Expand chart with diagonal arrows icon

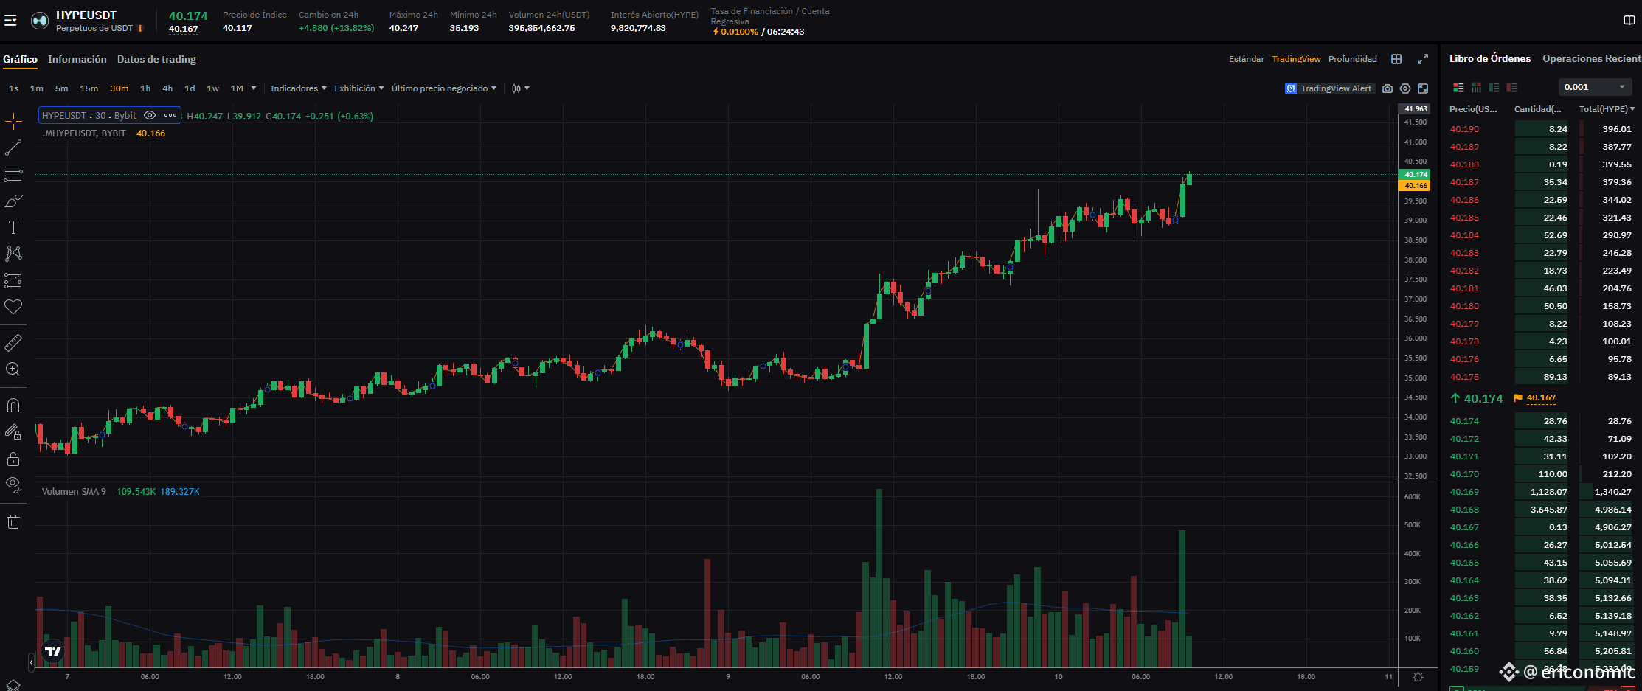(x=1423, y=59)
